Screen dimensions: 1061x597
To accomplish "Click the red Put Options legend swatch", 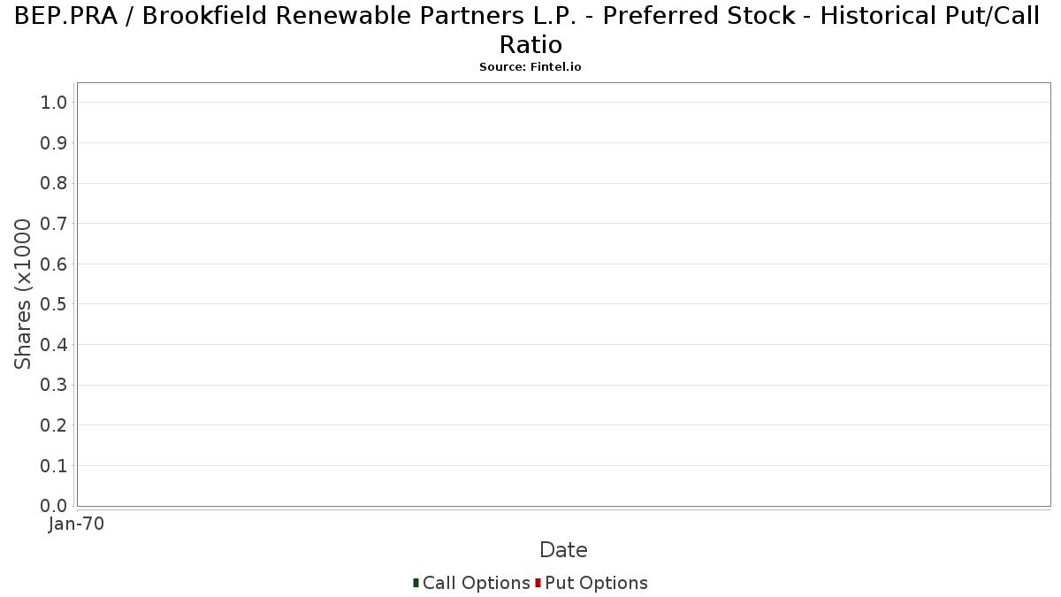I will (x=538, y=583).
